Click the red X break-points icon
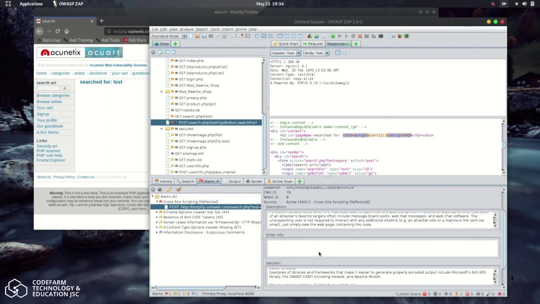Viewport: 540px width, 304px height. click(360, 36)
